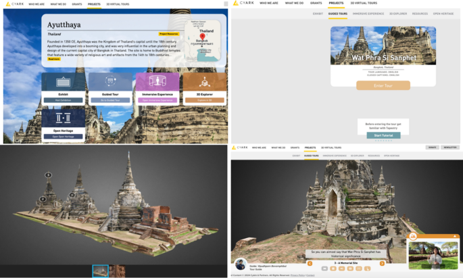The image size is (463, 278).
Task: Advance to the next tour step arrow
Action: (382, 263)
